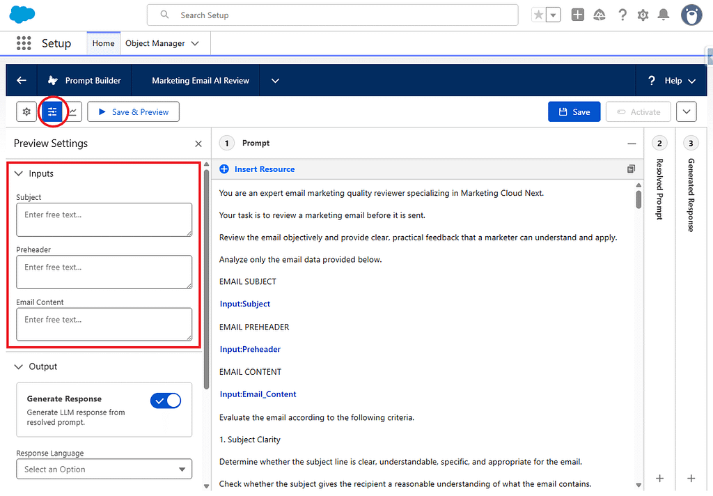Viewport: 713px width, 496px height.
Task: Select the Marketing Email AI Review template name
Action: pos(201,81)
